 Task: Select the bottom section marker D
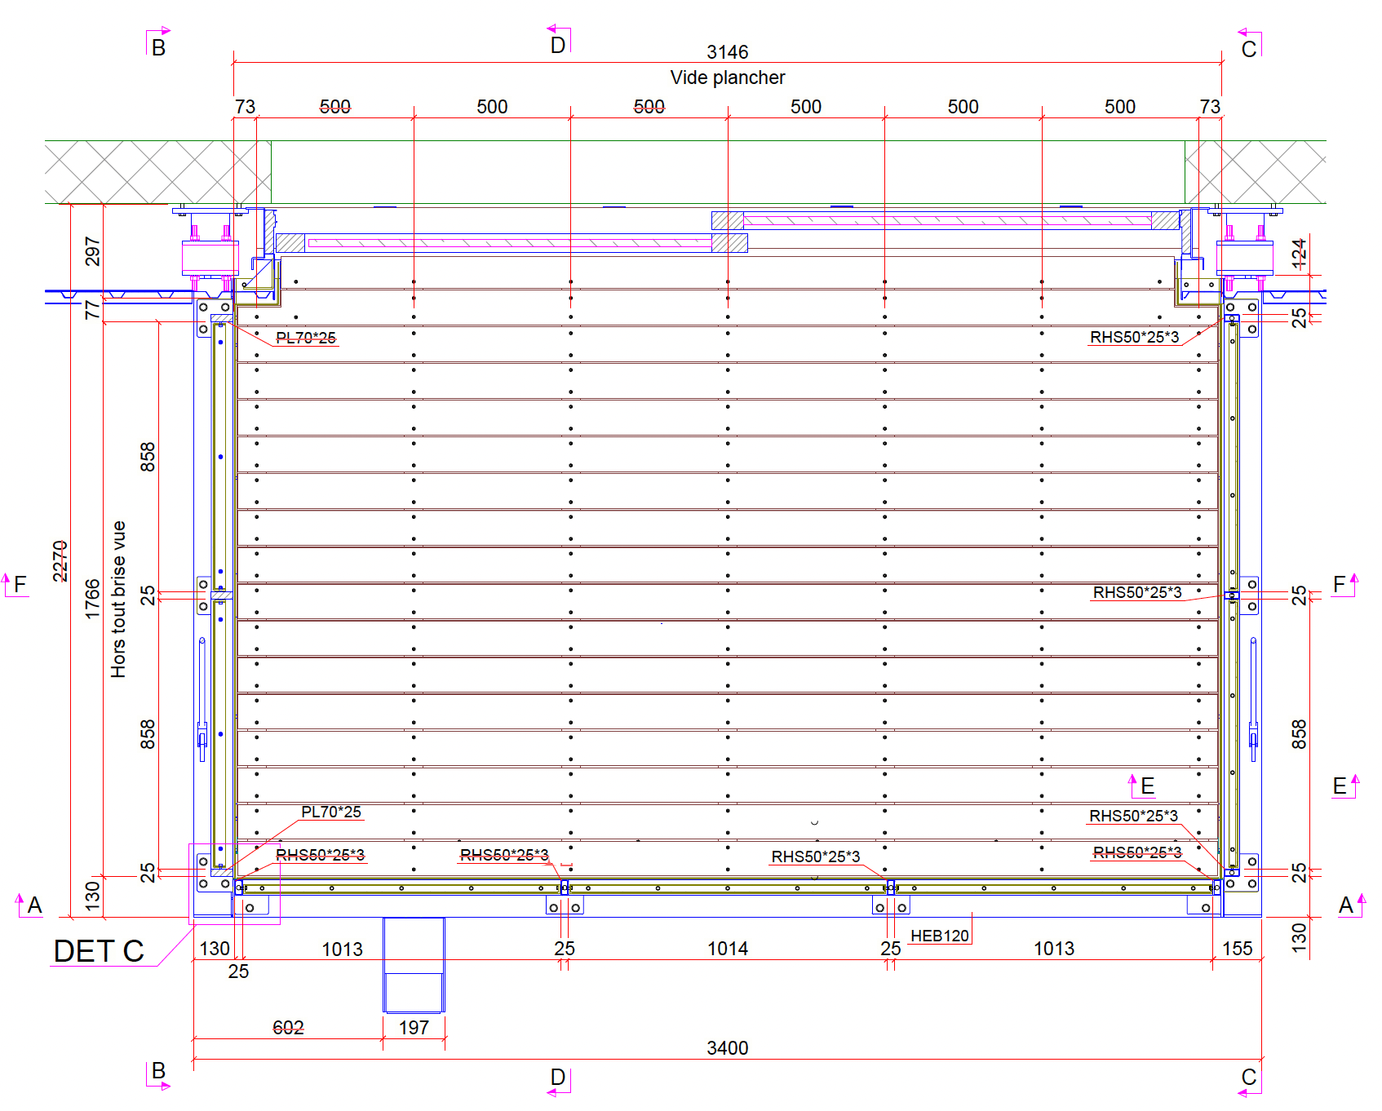pyautogui.click(x=557, y=1077)
